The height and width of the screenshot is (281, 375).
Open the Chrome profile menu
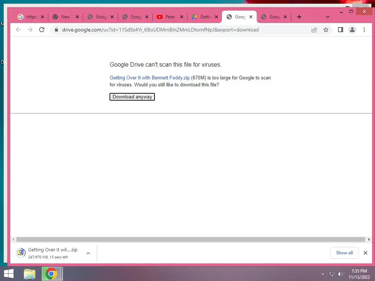[352, 30]
